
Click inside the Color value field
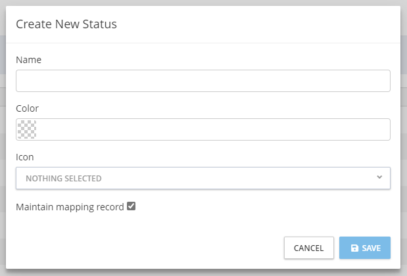(x=210, y=129)
